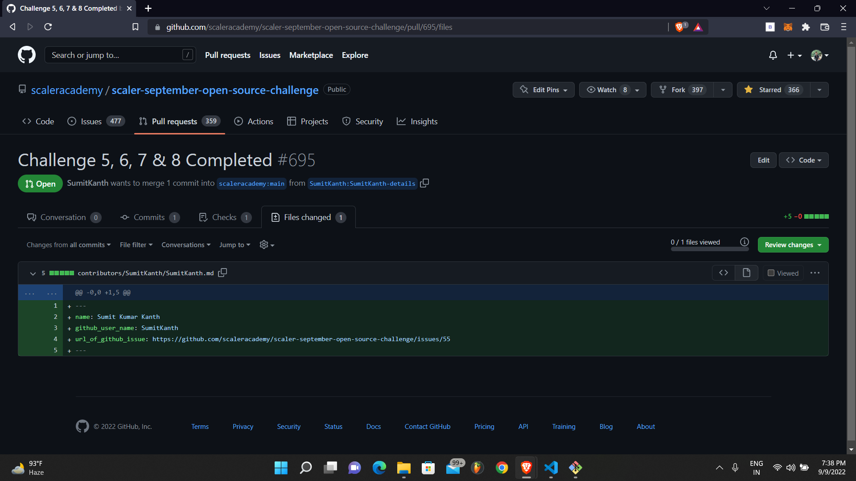Screen dimensions: 856x481
Task: Open the diff settings gear icon
Action: click(x=264, y=245)
